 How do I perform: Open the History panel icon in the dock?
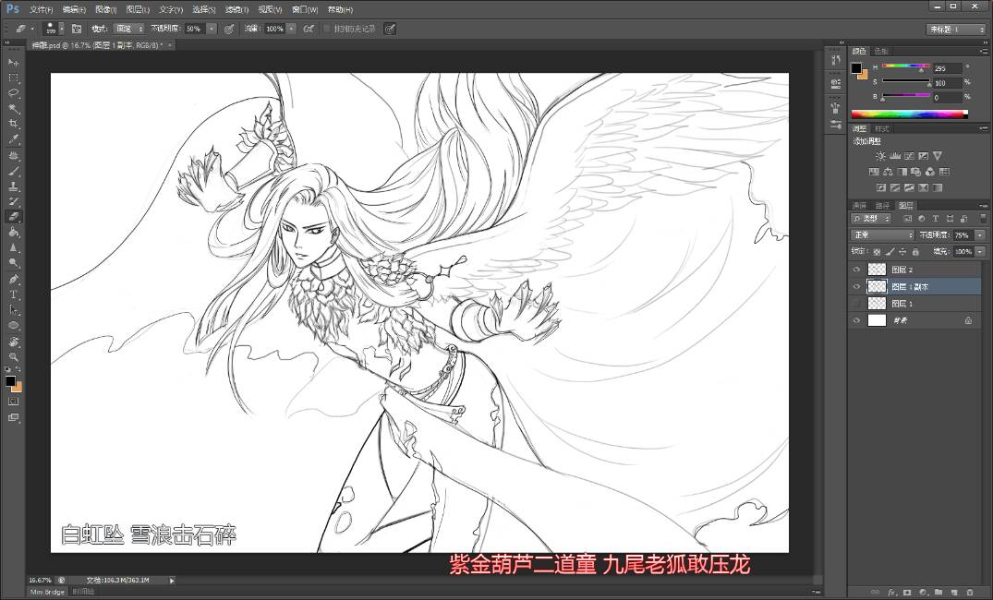pos(835,60)
